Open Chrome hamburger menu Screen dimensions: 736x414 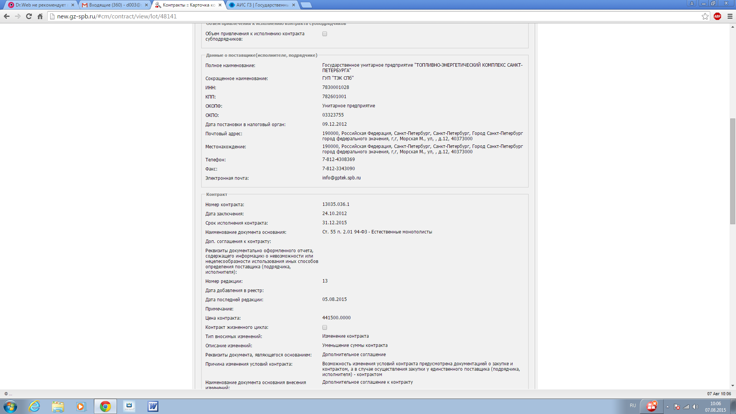pos(730,16)
